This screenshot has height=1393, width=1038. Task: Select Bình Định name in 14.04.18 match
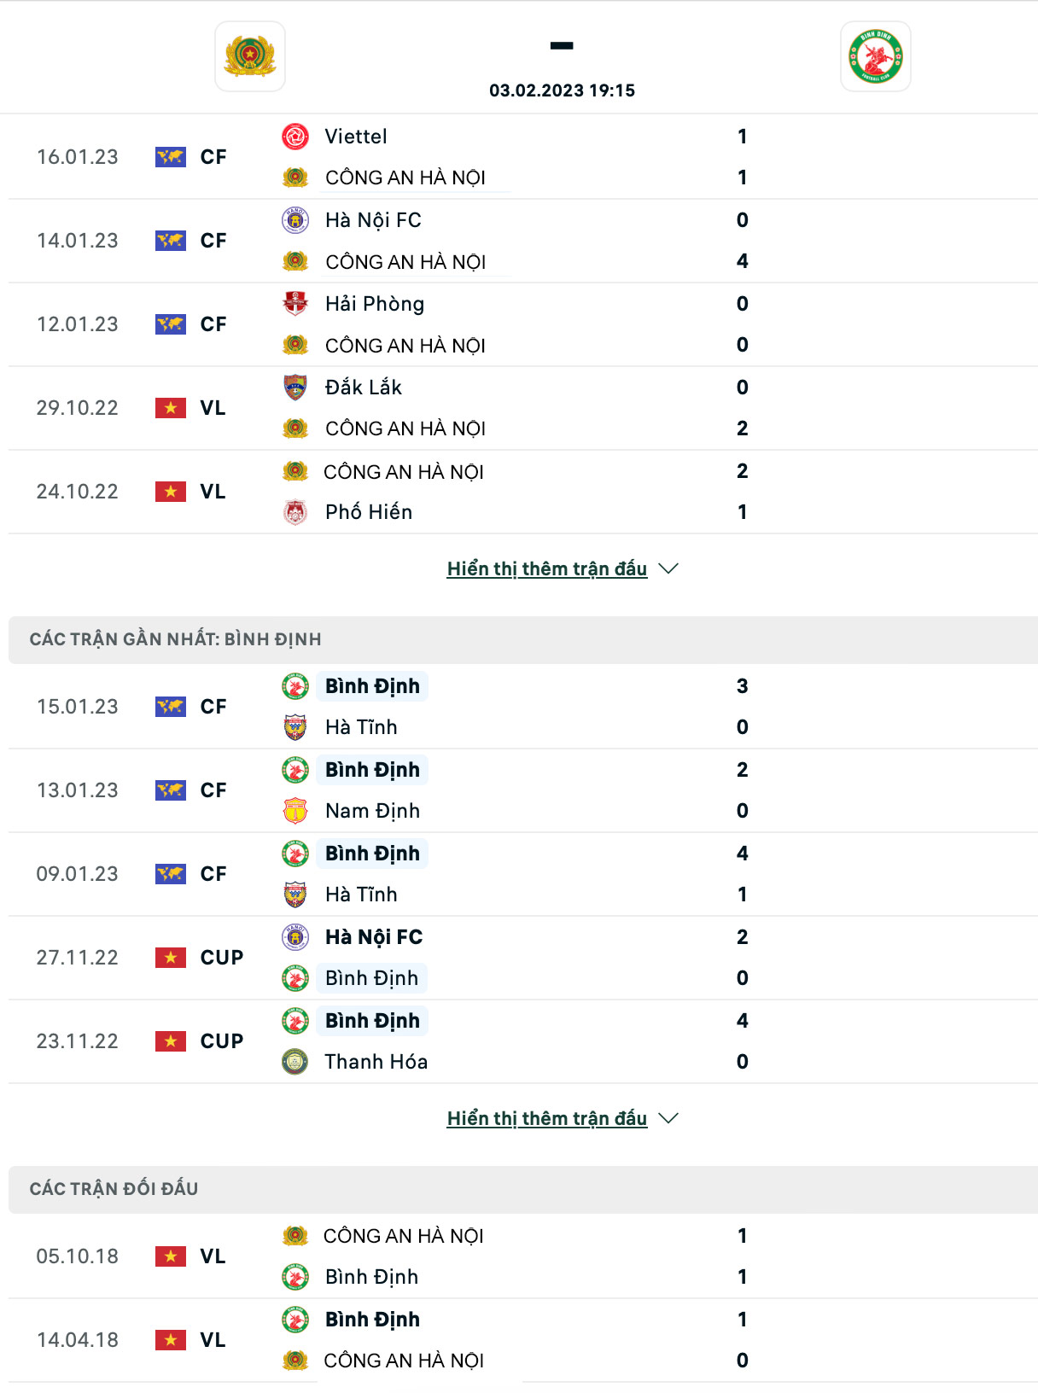point(372,1320)
